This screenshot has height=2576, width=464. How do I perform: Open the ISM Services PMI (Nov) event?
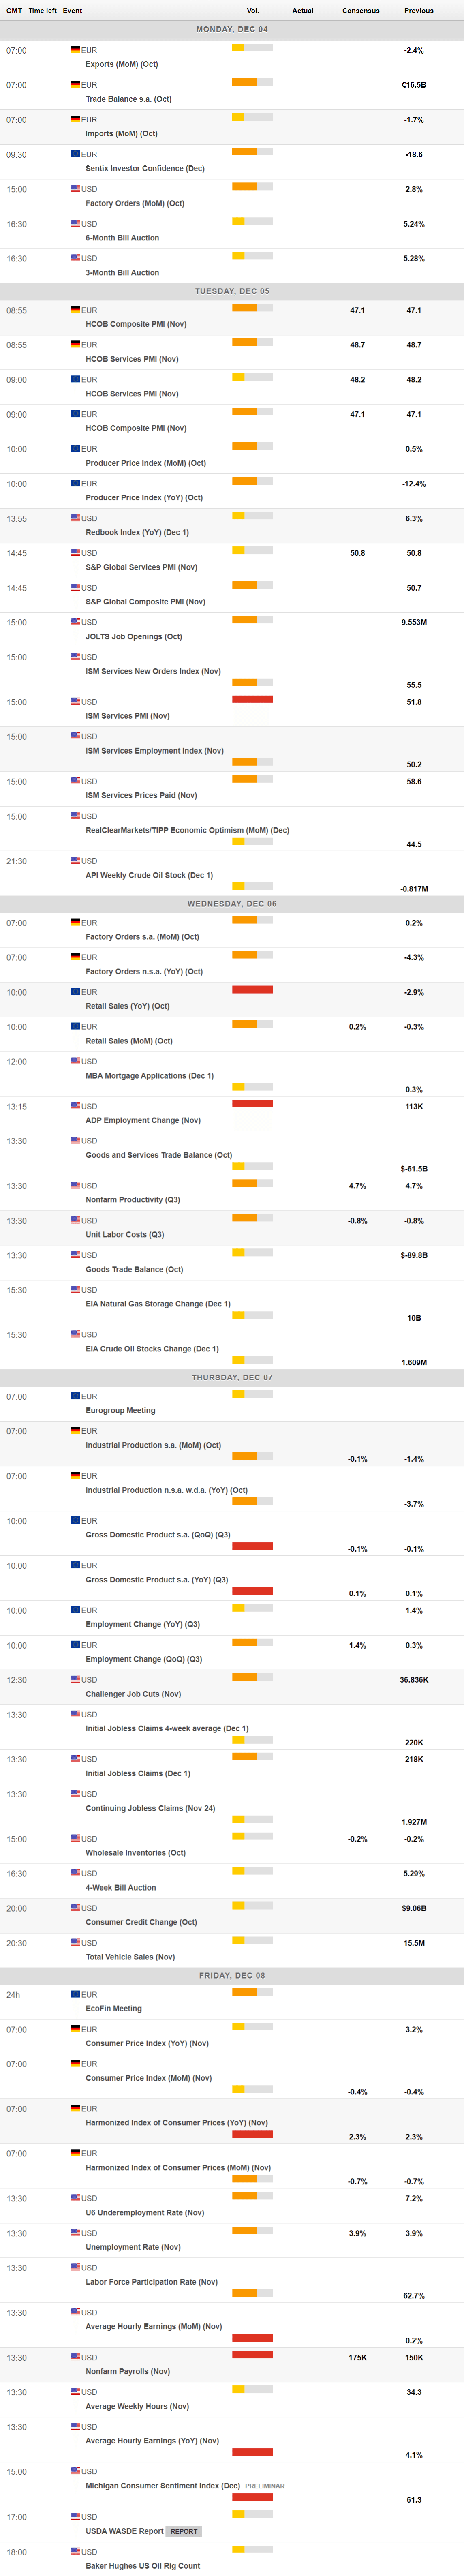point(127,716)
